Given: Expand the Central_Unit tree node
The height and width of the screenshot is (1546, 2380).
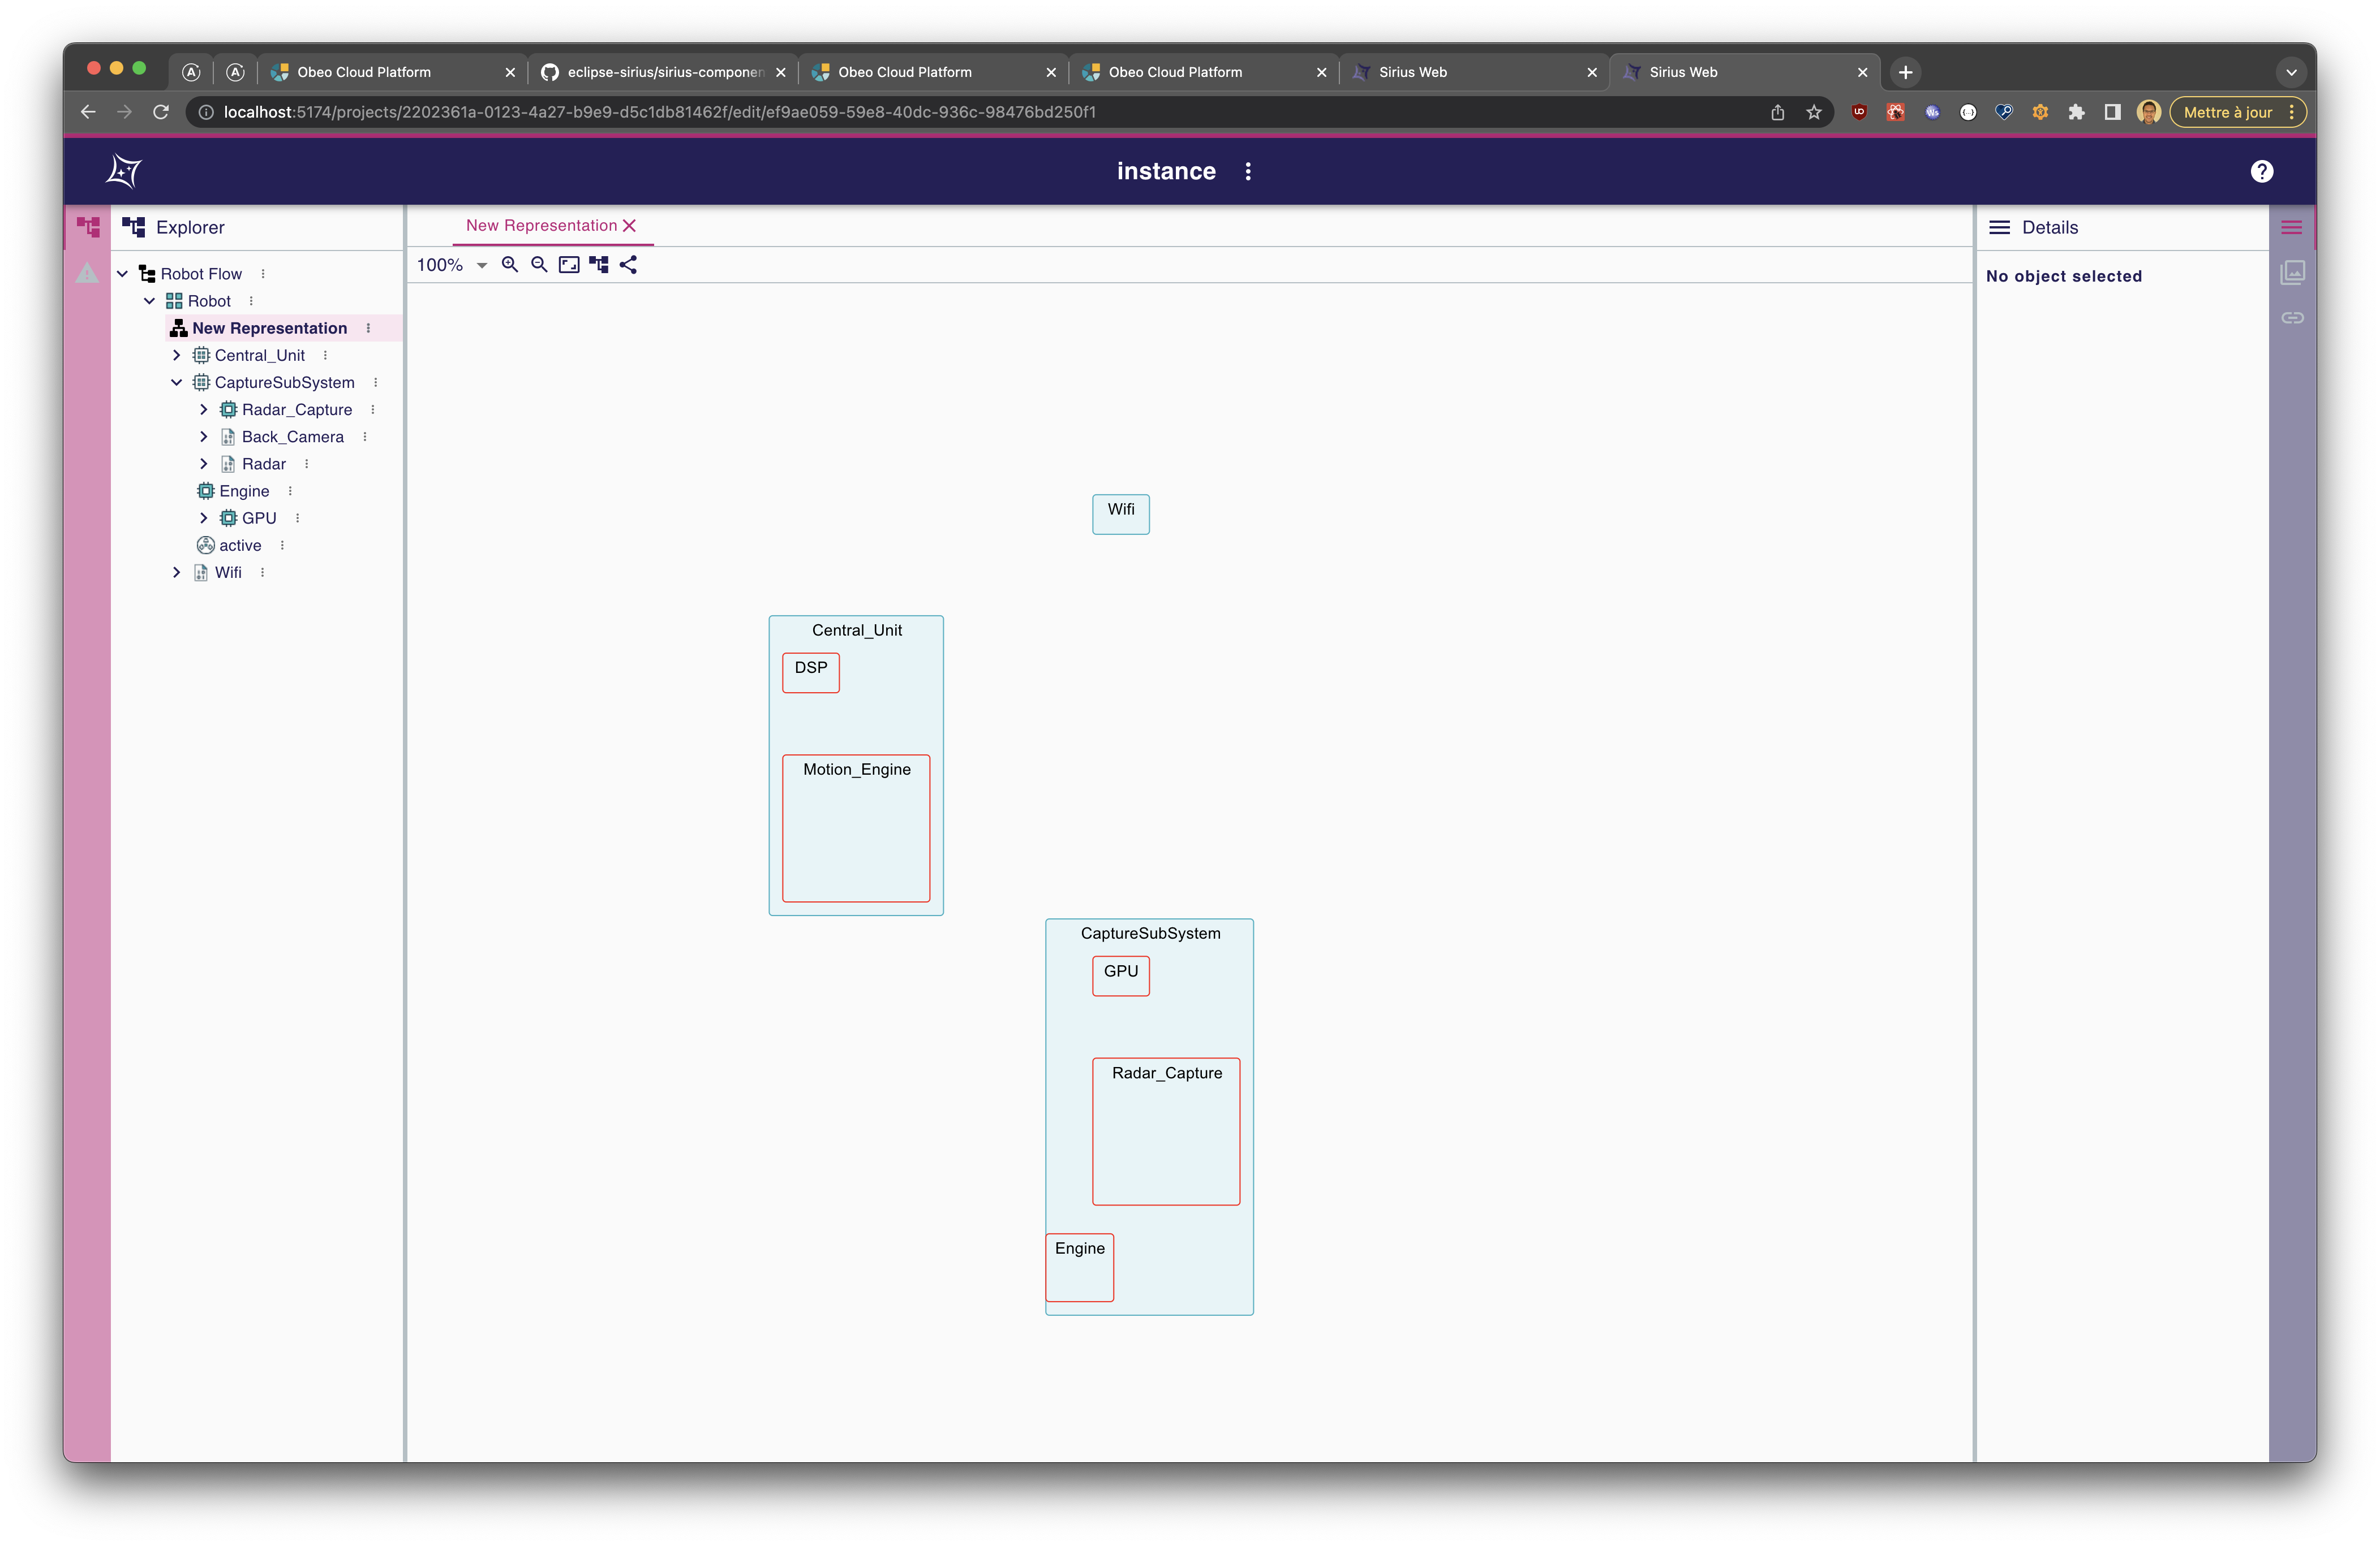Looking at the screenshot, I should [177, 356].
